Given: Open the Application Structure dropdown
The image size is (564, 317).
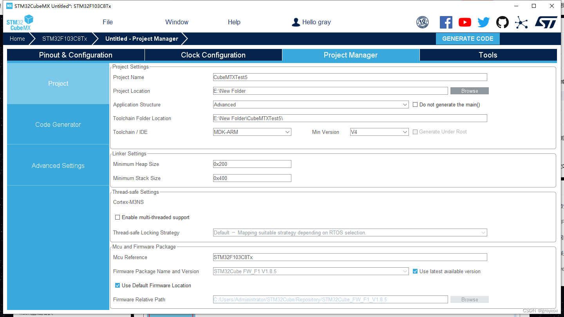Looking at the screenshot, I should (311, 104).
